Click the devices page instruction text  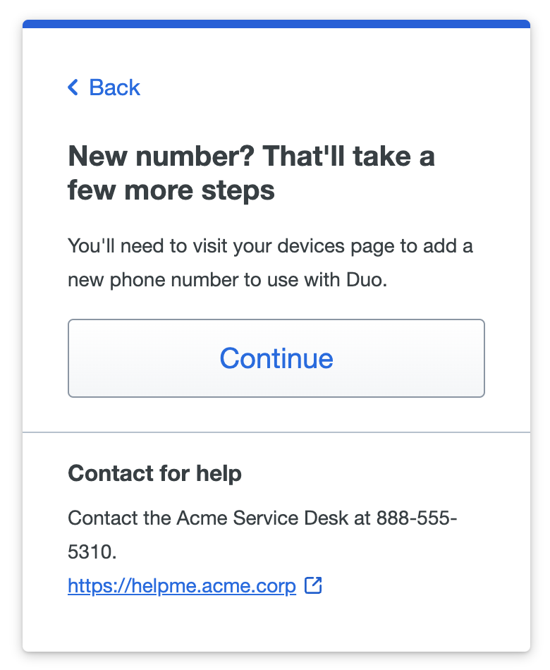tap(270, 262)
